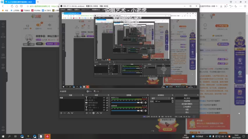Move the selected source up
Screen dimensions: 248x139
98,113
